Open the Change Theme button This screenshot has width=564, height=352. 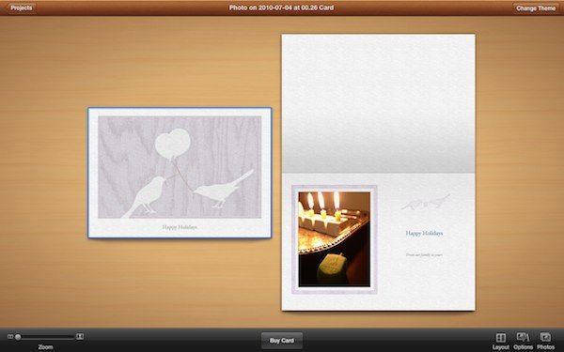point(536,8)
